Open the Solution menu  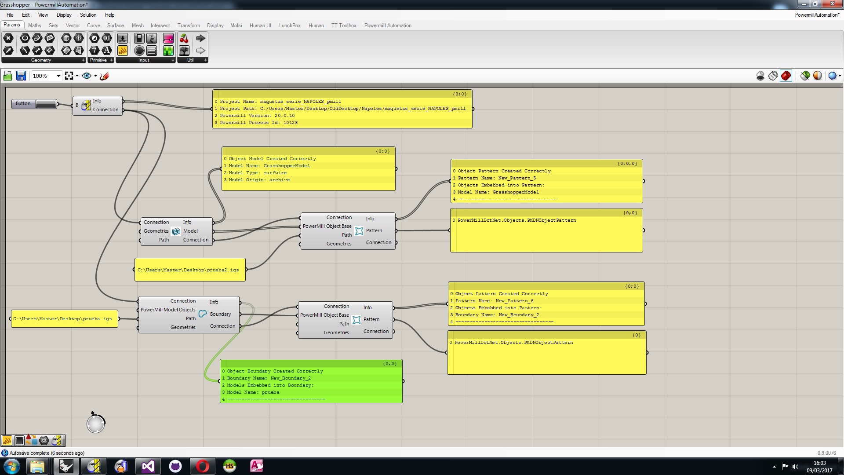[88, 15]
